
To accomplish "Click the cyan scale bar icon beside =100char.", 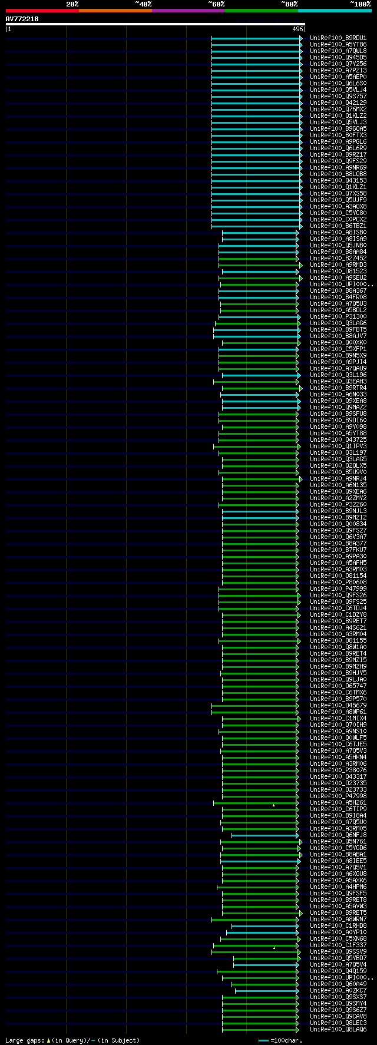I will click(x=263, y=1040).
